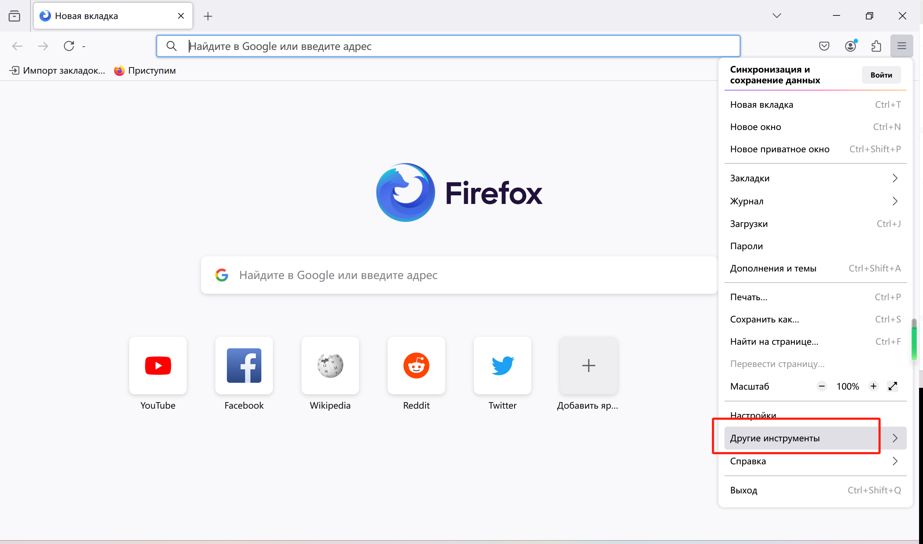Expand the Справка submenu
This screenshot has height=544, width=923.
[815, 461]
